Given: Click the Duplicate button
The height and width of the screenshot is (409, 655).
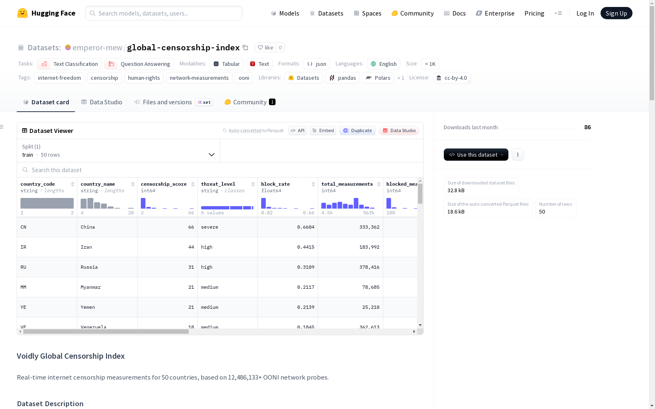Looking at the screenshot, I should tap(357, 130).
